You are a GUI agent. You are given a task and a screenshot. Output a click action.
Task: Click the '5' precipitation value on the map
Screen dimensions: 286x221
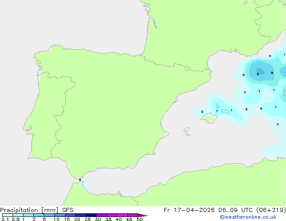coord(258,74)
